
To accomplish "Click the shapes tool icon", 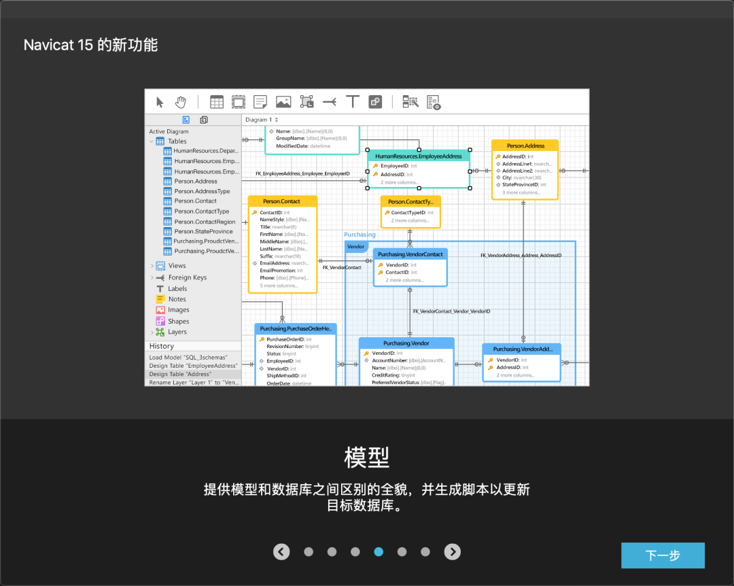I will (375, 102).
